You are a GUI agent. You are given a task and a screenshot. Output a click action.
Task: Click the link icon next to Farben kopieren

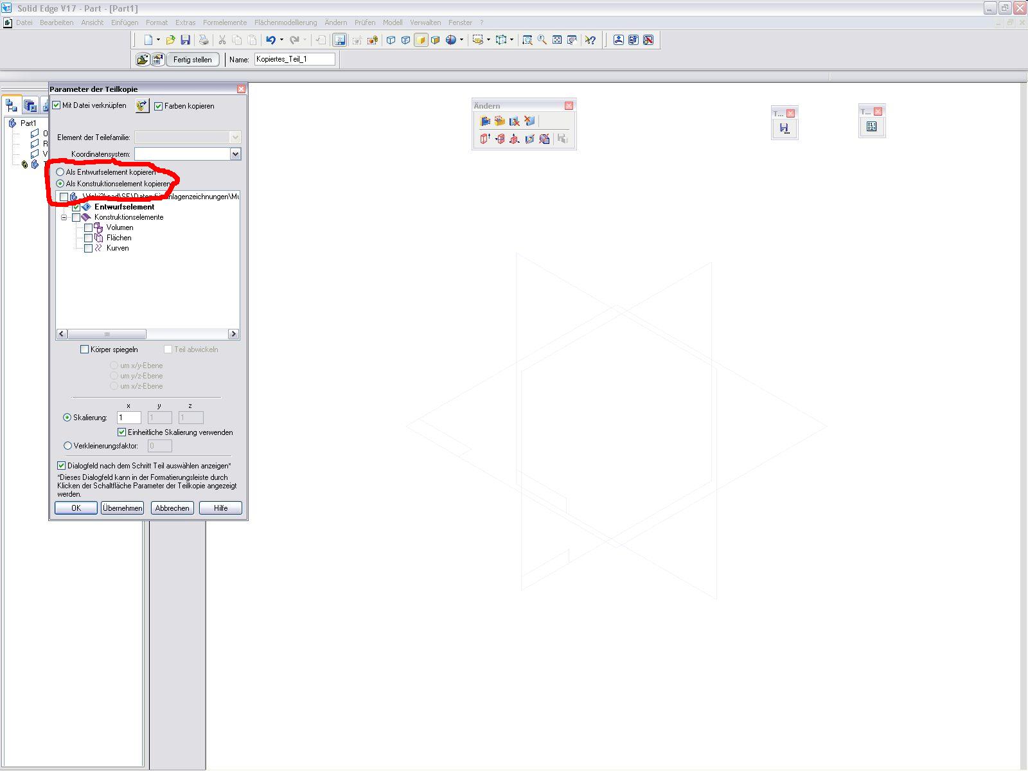pos(142,106)
